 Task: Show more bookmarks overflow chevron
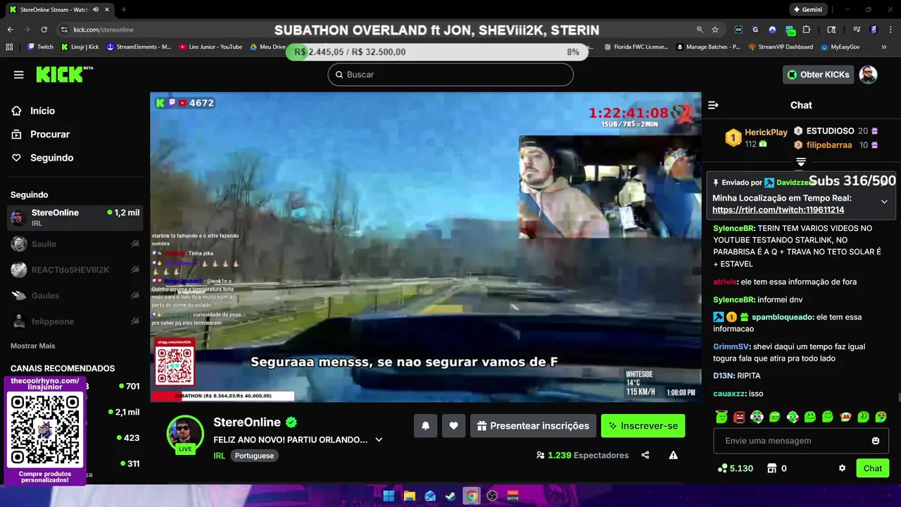tap(886, 46)
